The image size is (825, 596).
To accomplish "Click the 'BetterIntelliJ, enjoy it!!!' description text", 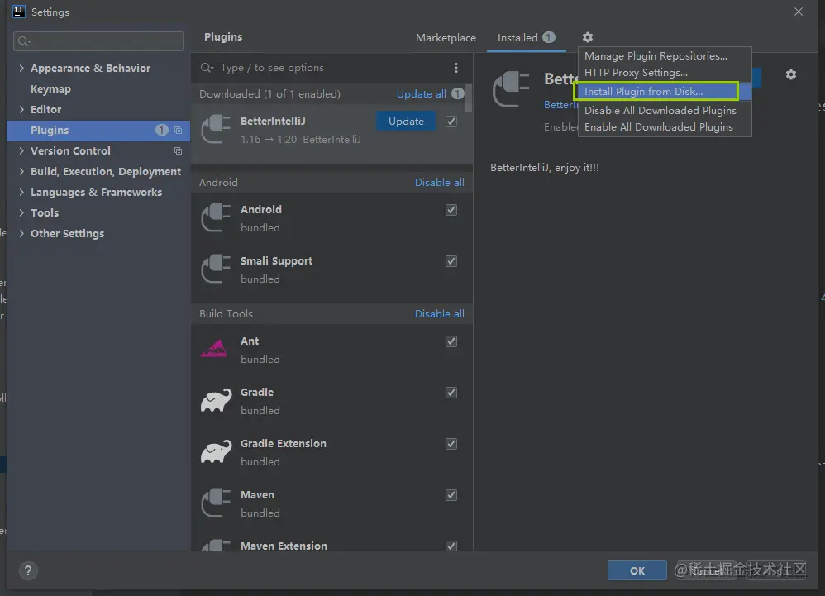I will pos(545,168).
